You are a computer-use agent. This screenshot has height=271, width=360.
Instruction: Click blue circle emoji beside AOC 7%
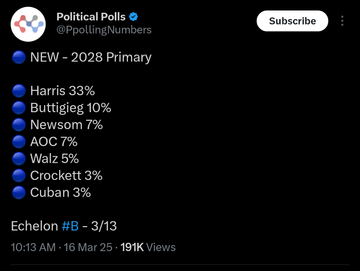(19, 142)
